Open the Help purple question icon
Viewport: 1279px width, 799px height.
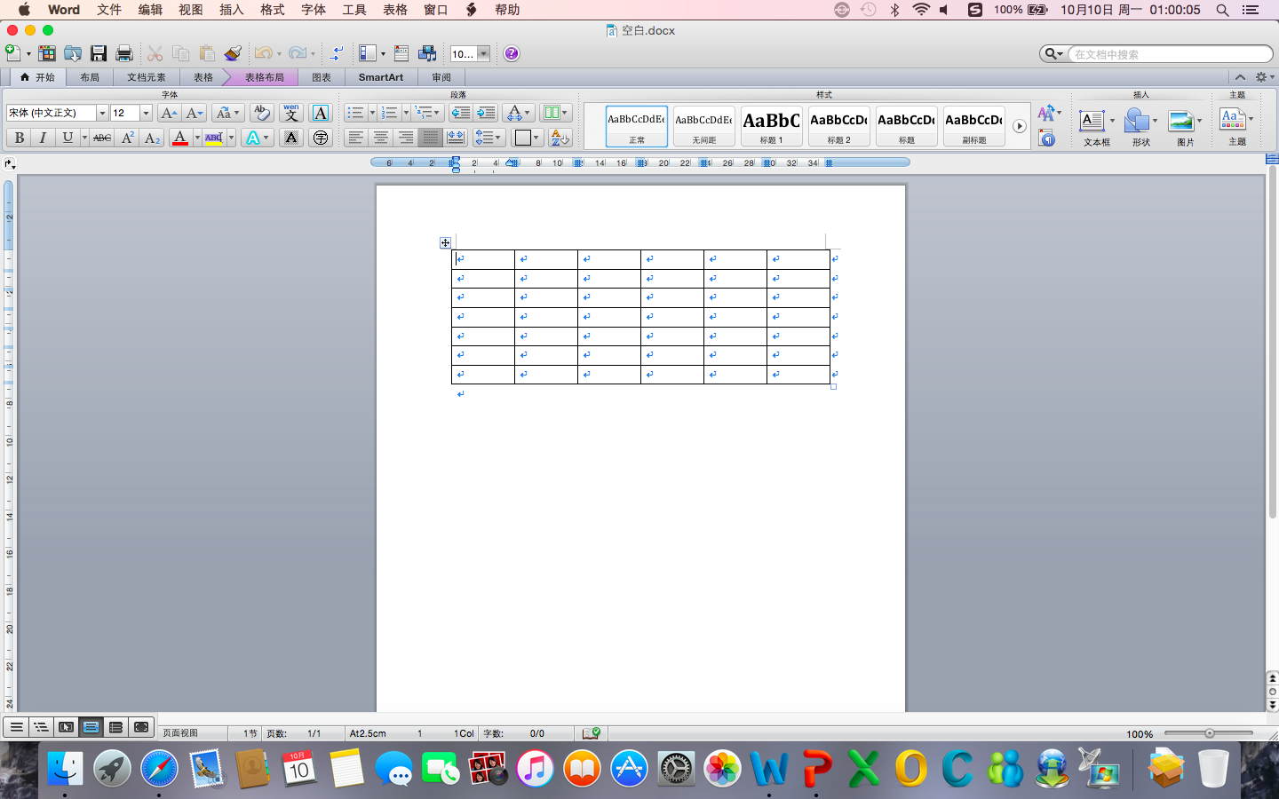pyautogui.click(x=512, y=53)
